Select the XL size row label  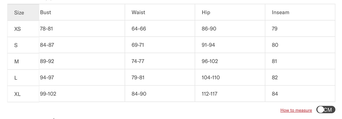click(17, 94)
